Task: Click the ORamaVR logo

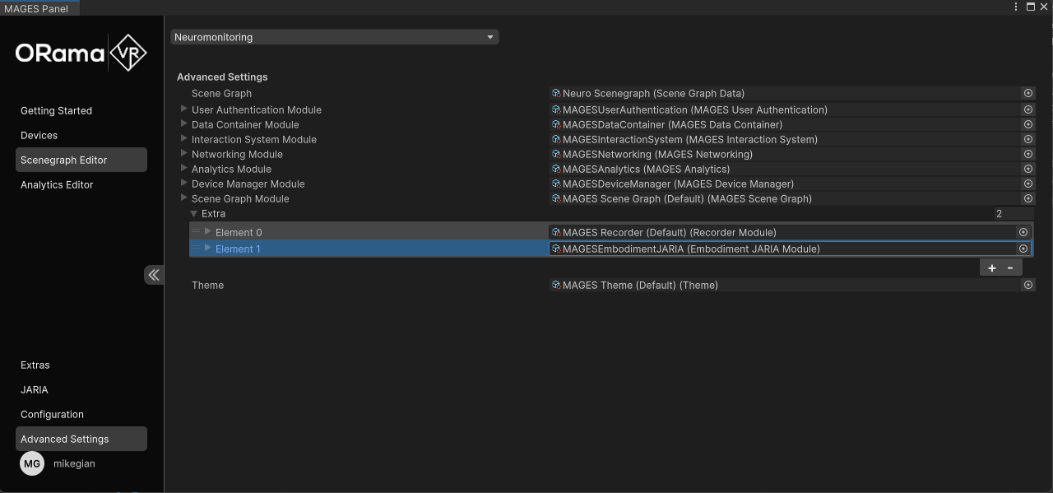Action: point(81,54)
